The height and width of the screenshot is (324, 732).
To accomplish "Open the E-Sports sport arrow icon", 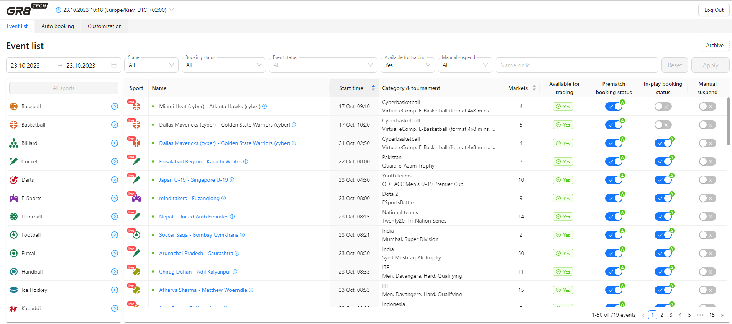I will (115, 198).
